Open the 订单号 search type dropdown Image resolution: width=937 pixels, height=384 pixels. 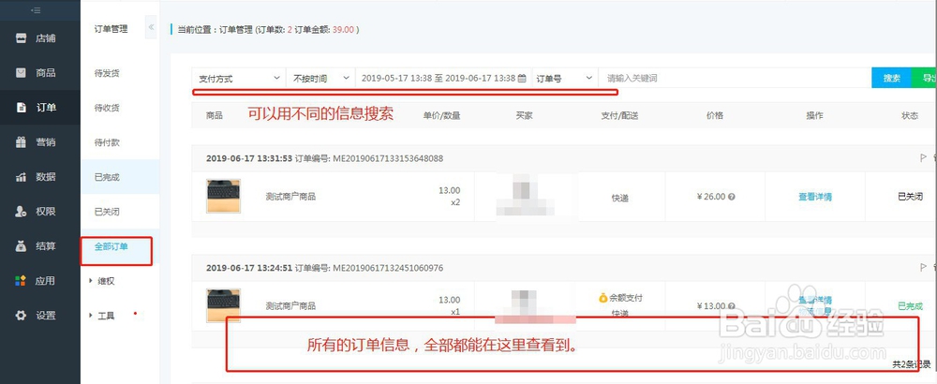pos(565,79)
